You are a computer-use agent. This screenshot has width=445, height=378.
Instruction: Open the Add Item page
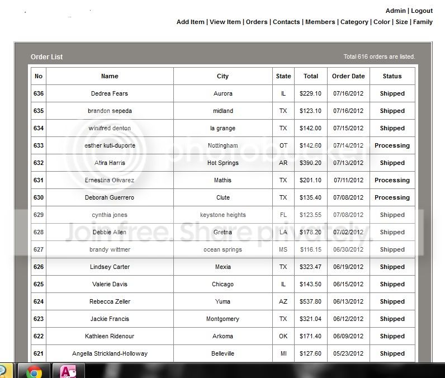pos(191,22)
